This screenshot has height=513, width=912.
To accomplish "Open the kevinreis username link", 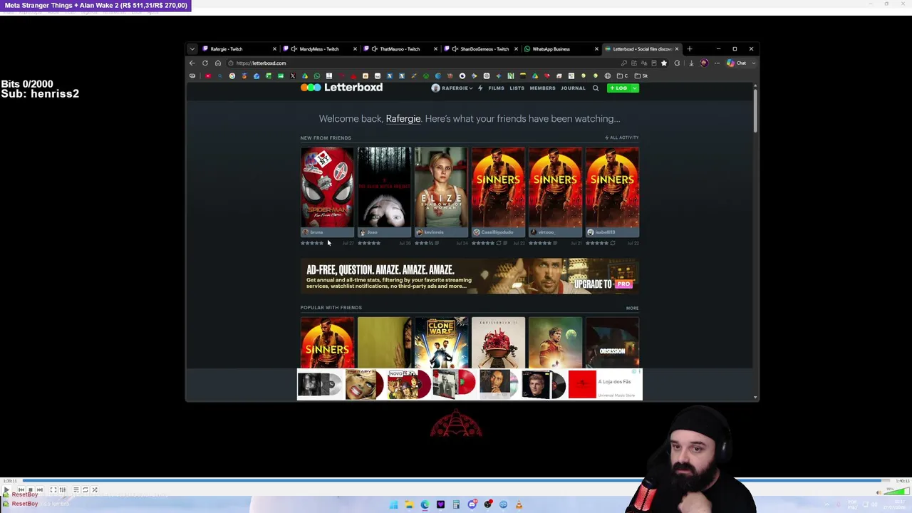I will tap(433, 232).
